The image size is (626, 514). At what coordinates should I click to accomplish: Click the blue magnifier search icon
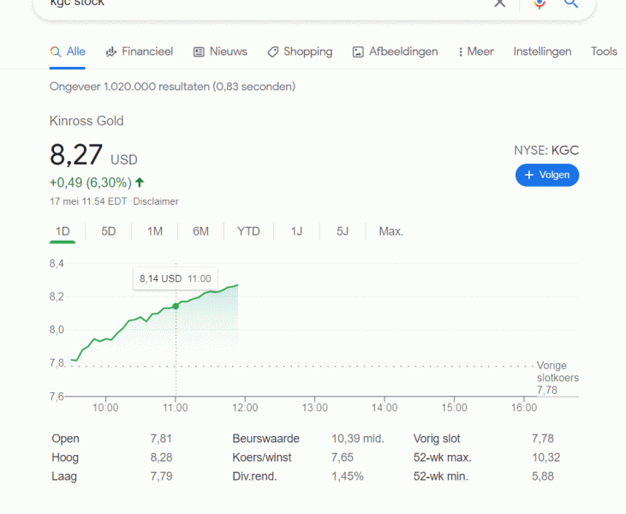point(571,3)
